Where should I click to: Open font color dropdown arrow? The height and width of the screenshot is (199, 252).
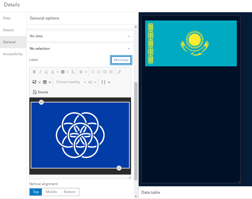(57, 72)
